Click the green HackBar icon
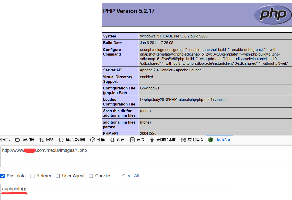This screenshot has height=200, width=292. (211, 140)
